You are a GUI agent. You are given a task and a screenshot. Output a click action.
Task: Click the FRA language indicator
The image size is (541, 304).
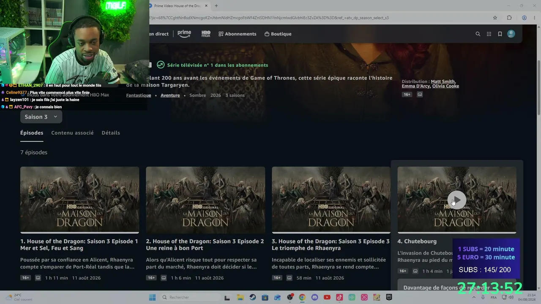tap(494, 297)
